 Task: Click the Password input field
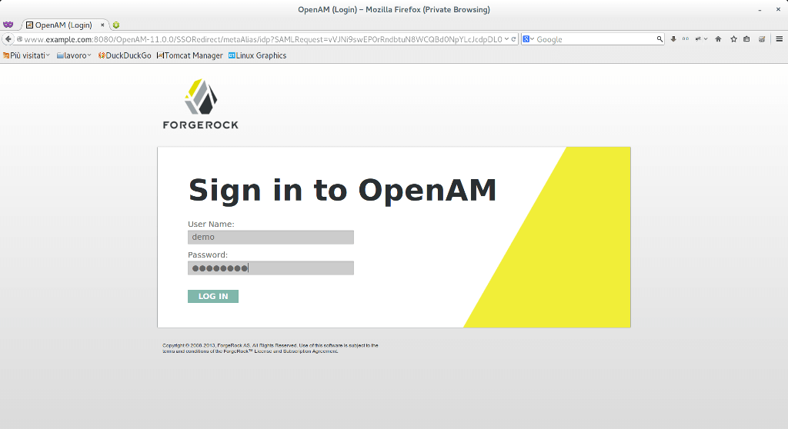tap(271, 268)
